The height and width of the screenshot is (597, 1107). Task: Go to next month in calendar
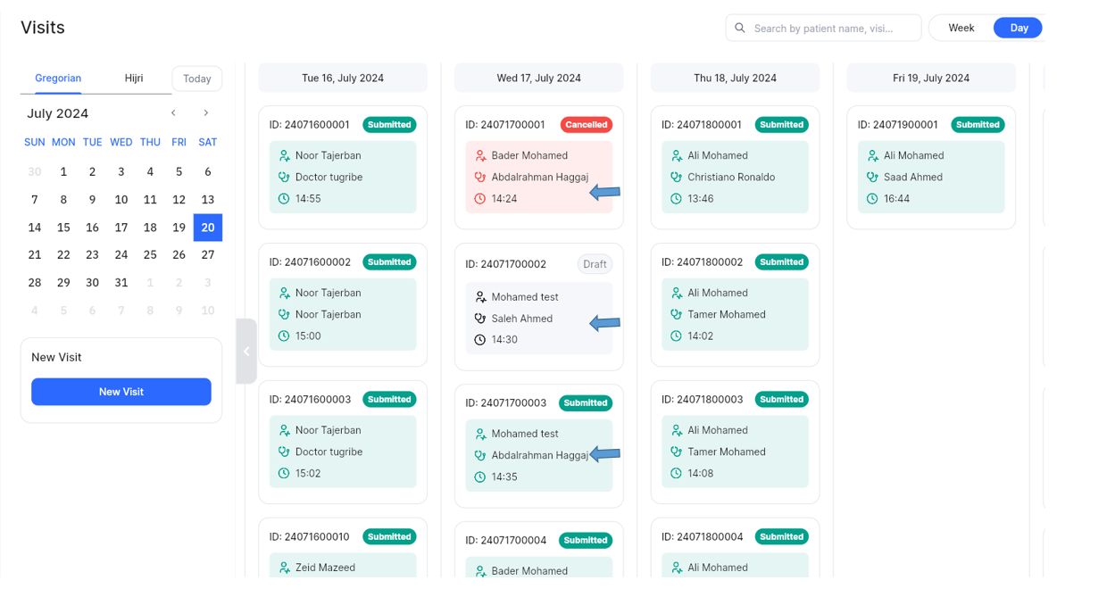[x=206, y=113]
